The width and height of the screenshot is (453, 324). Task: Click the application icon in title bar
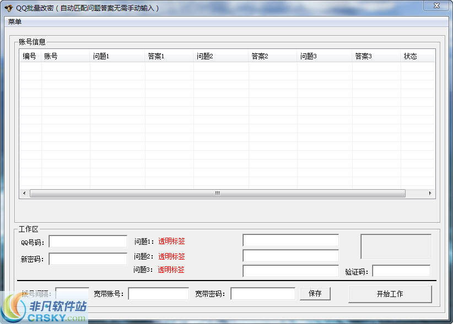coord(9,8)
